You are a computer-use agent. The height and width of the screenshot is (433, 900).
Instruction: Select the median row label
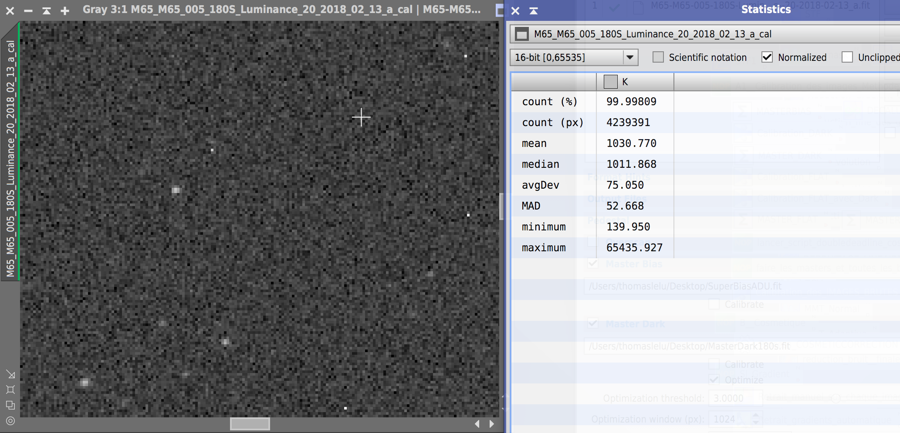541,164
